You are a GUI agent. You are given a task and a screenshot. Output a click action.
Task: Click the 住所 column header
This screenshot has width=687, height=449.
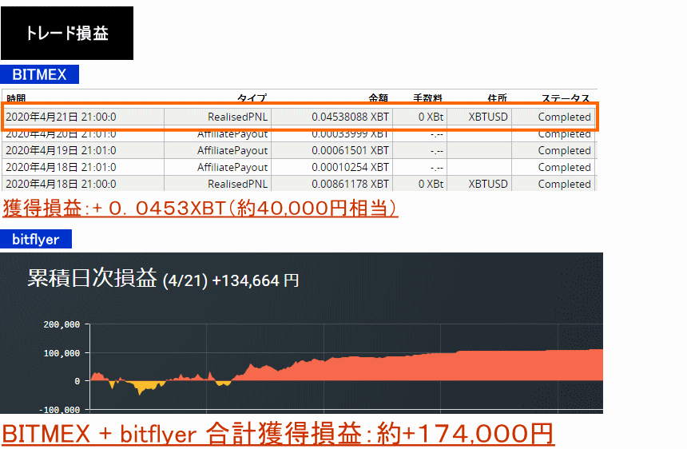click(496, 98)
